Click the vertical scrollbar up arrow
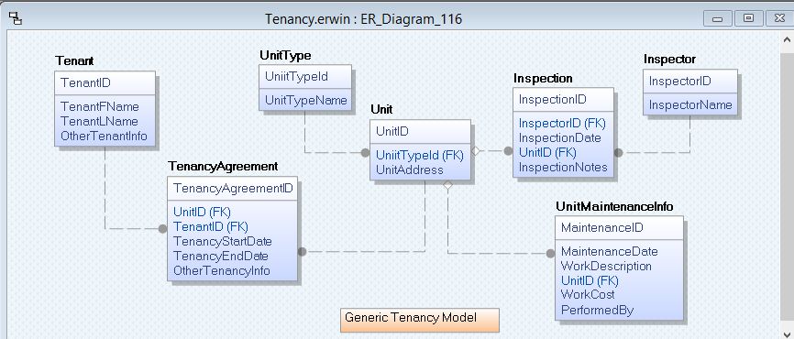This screenshot has width=794, height=339. [788, 40]
